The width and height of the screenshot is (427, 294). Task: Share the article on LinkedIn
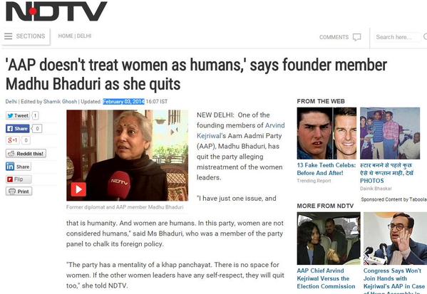(x=19, y=167)
